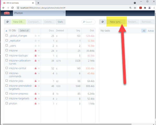Star the inkzone-prepress database
The width and height of the screenshot is (156, 125).
pos(39,93)
